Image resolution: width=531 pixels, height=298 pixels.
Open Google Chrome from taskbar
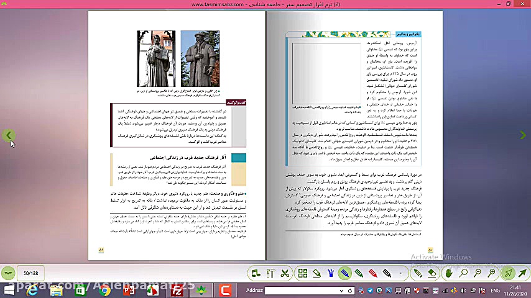(x=104, y=290)
